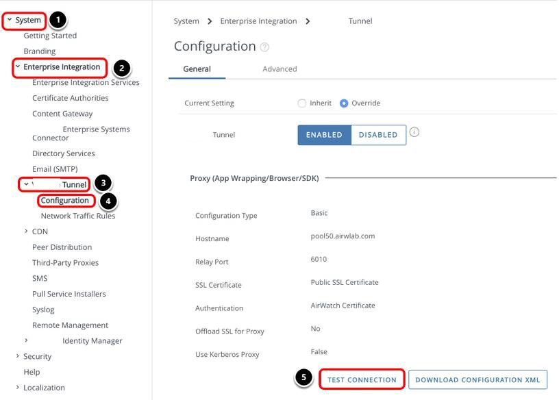Go to Directory Services page
Viewport: 559px width, 400px height.
63,153
